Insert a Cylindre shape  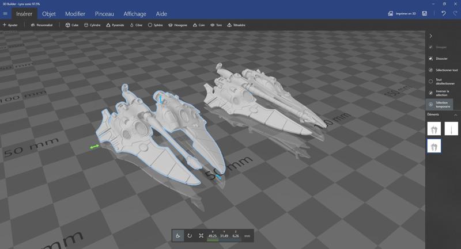(x=92, y=25)
